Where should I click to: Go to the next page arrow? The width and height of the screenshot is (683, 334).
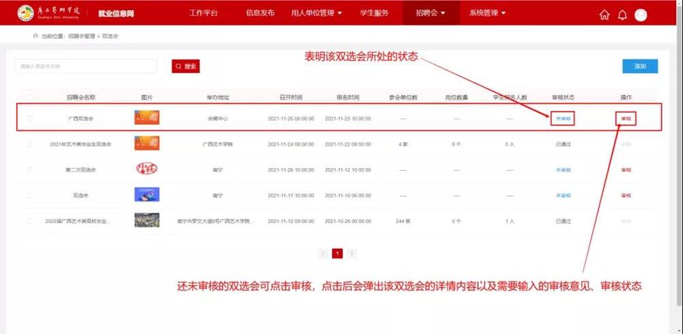point(352,253)
